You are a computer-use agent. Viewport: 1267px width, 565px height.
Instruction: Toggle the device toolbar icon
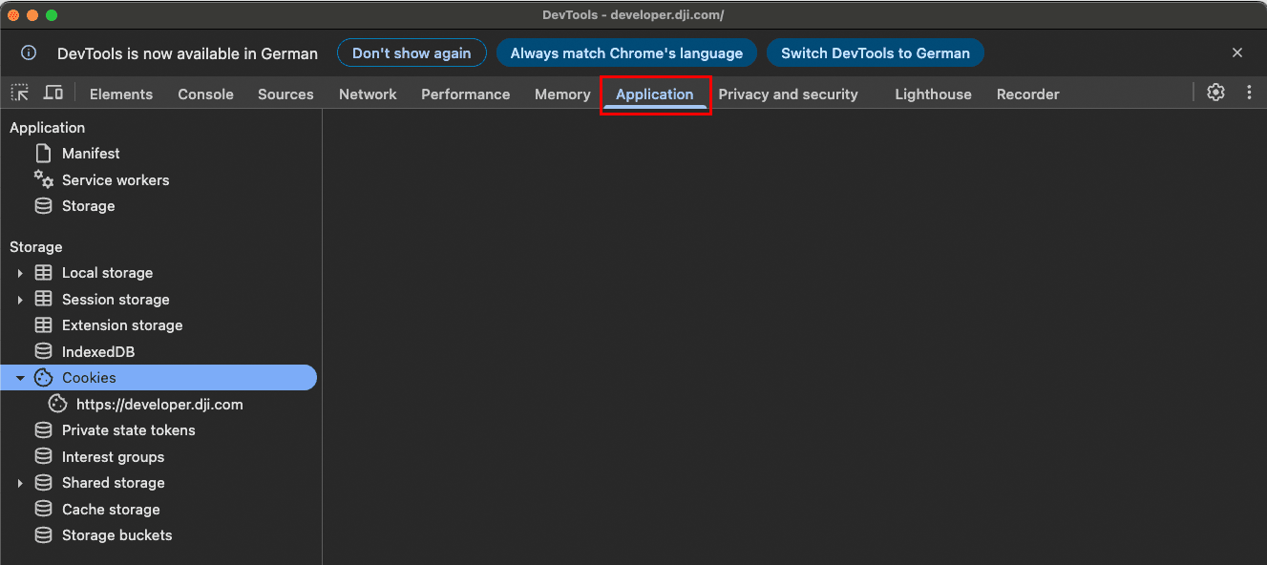(x=53, y=93)
